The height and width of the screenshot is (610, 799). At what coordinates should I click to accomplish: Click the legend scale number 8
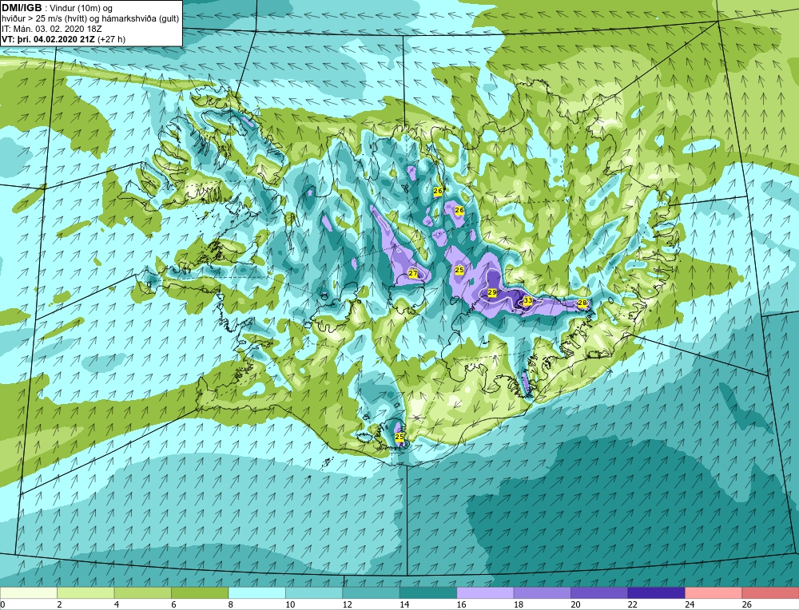[231, 604]
